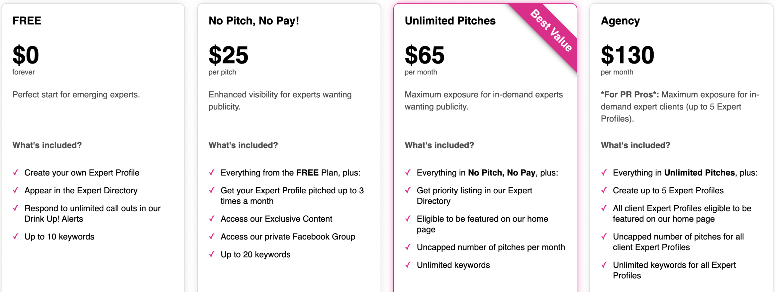This screenshot has width=775, height=292.
Task: Select the FREE plan heading
Action: [27, 21]
